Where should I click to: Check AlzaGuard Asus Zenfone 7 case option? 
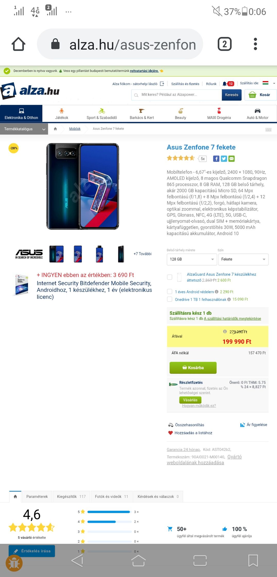[x=169, y=277]
